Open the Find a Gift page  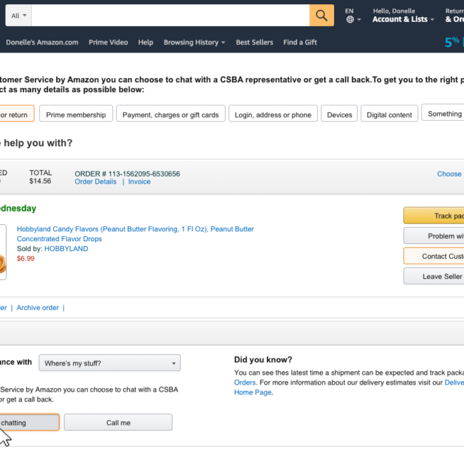click(x=300, y=42)
